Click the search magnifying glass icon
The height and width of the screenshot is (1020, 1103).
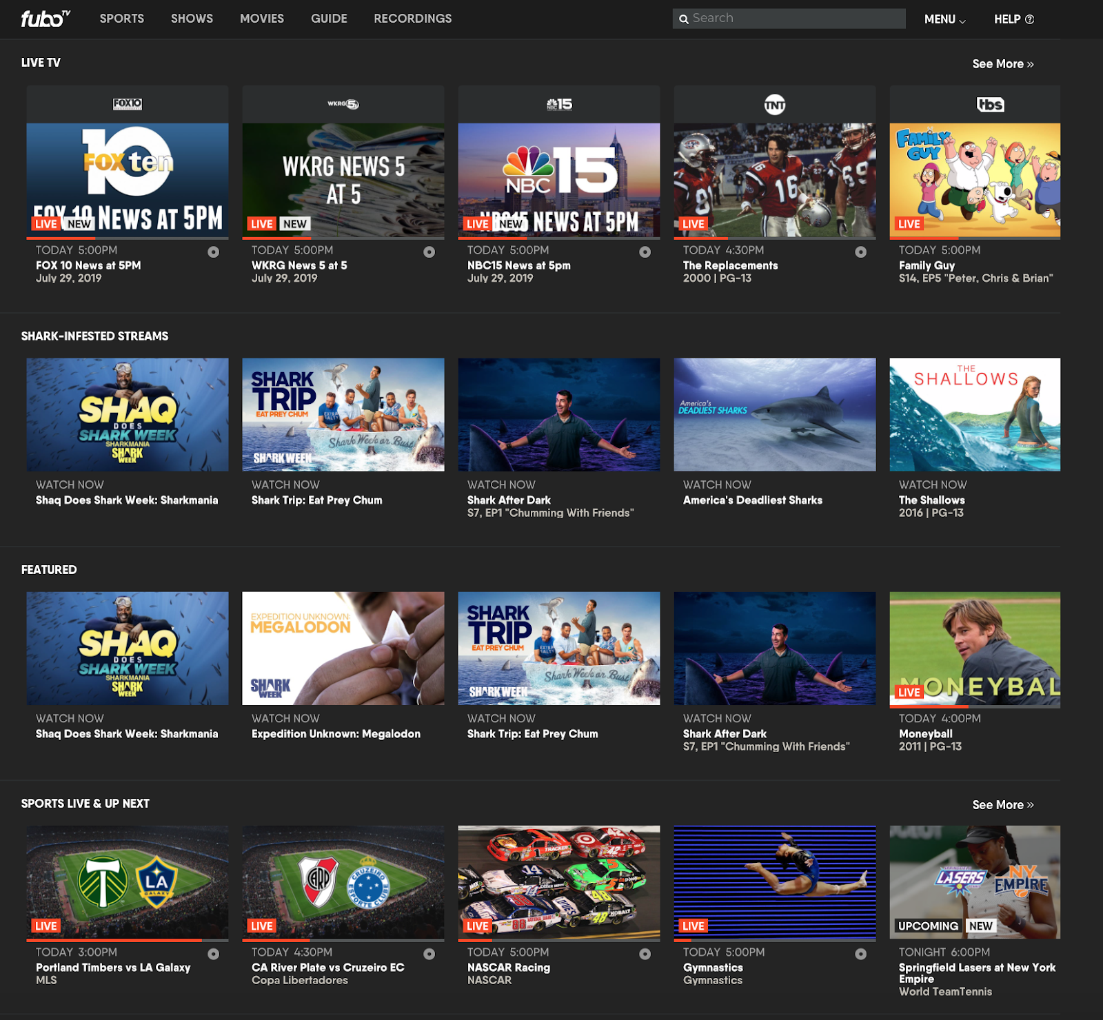(685, 19)
